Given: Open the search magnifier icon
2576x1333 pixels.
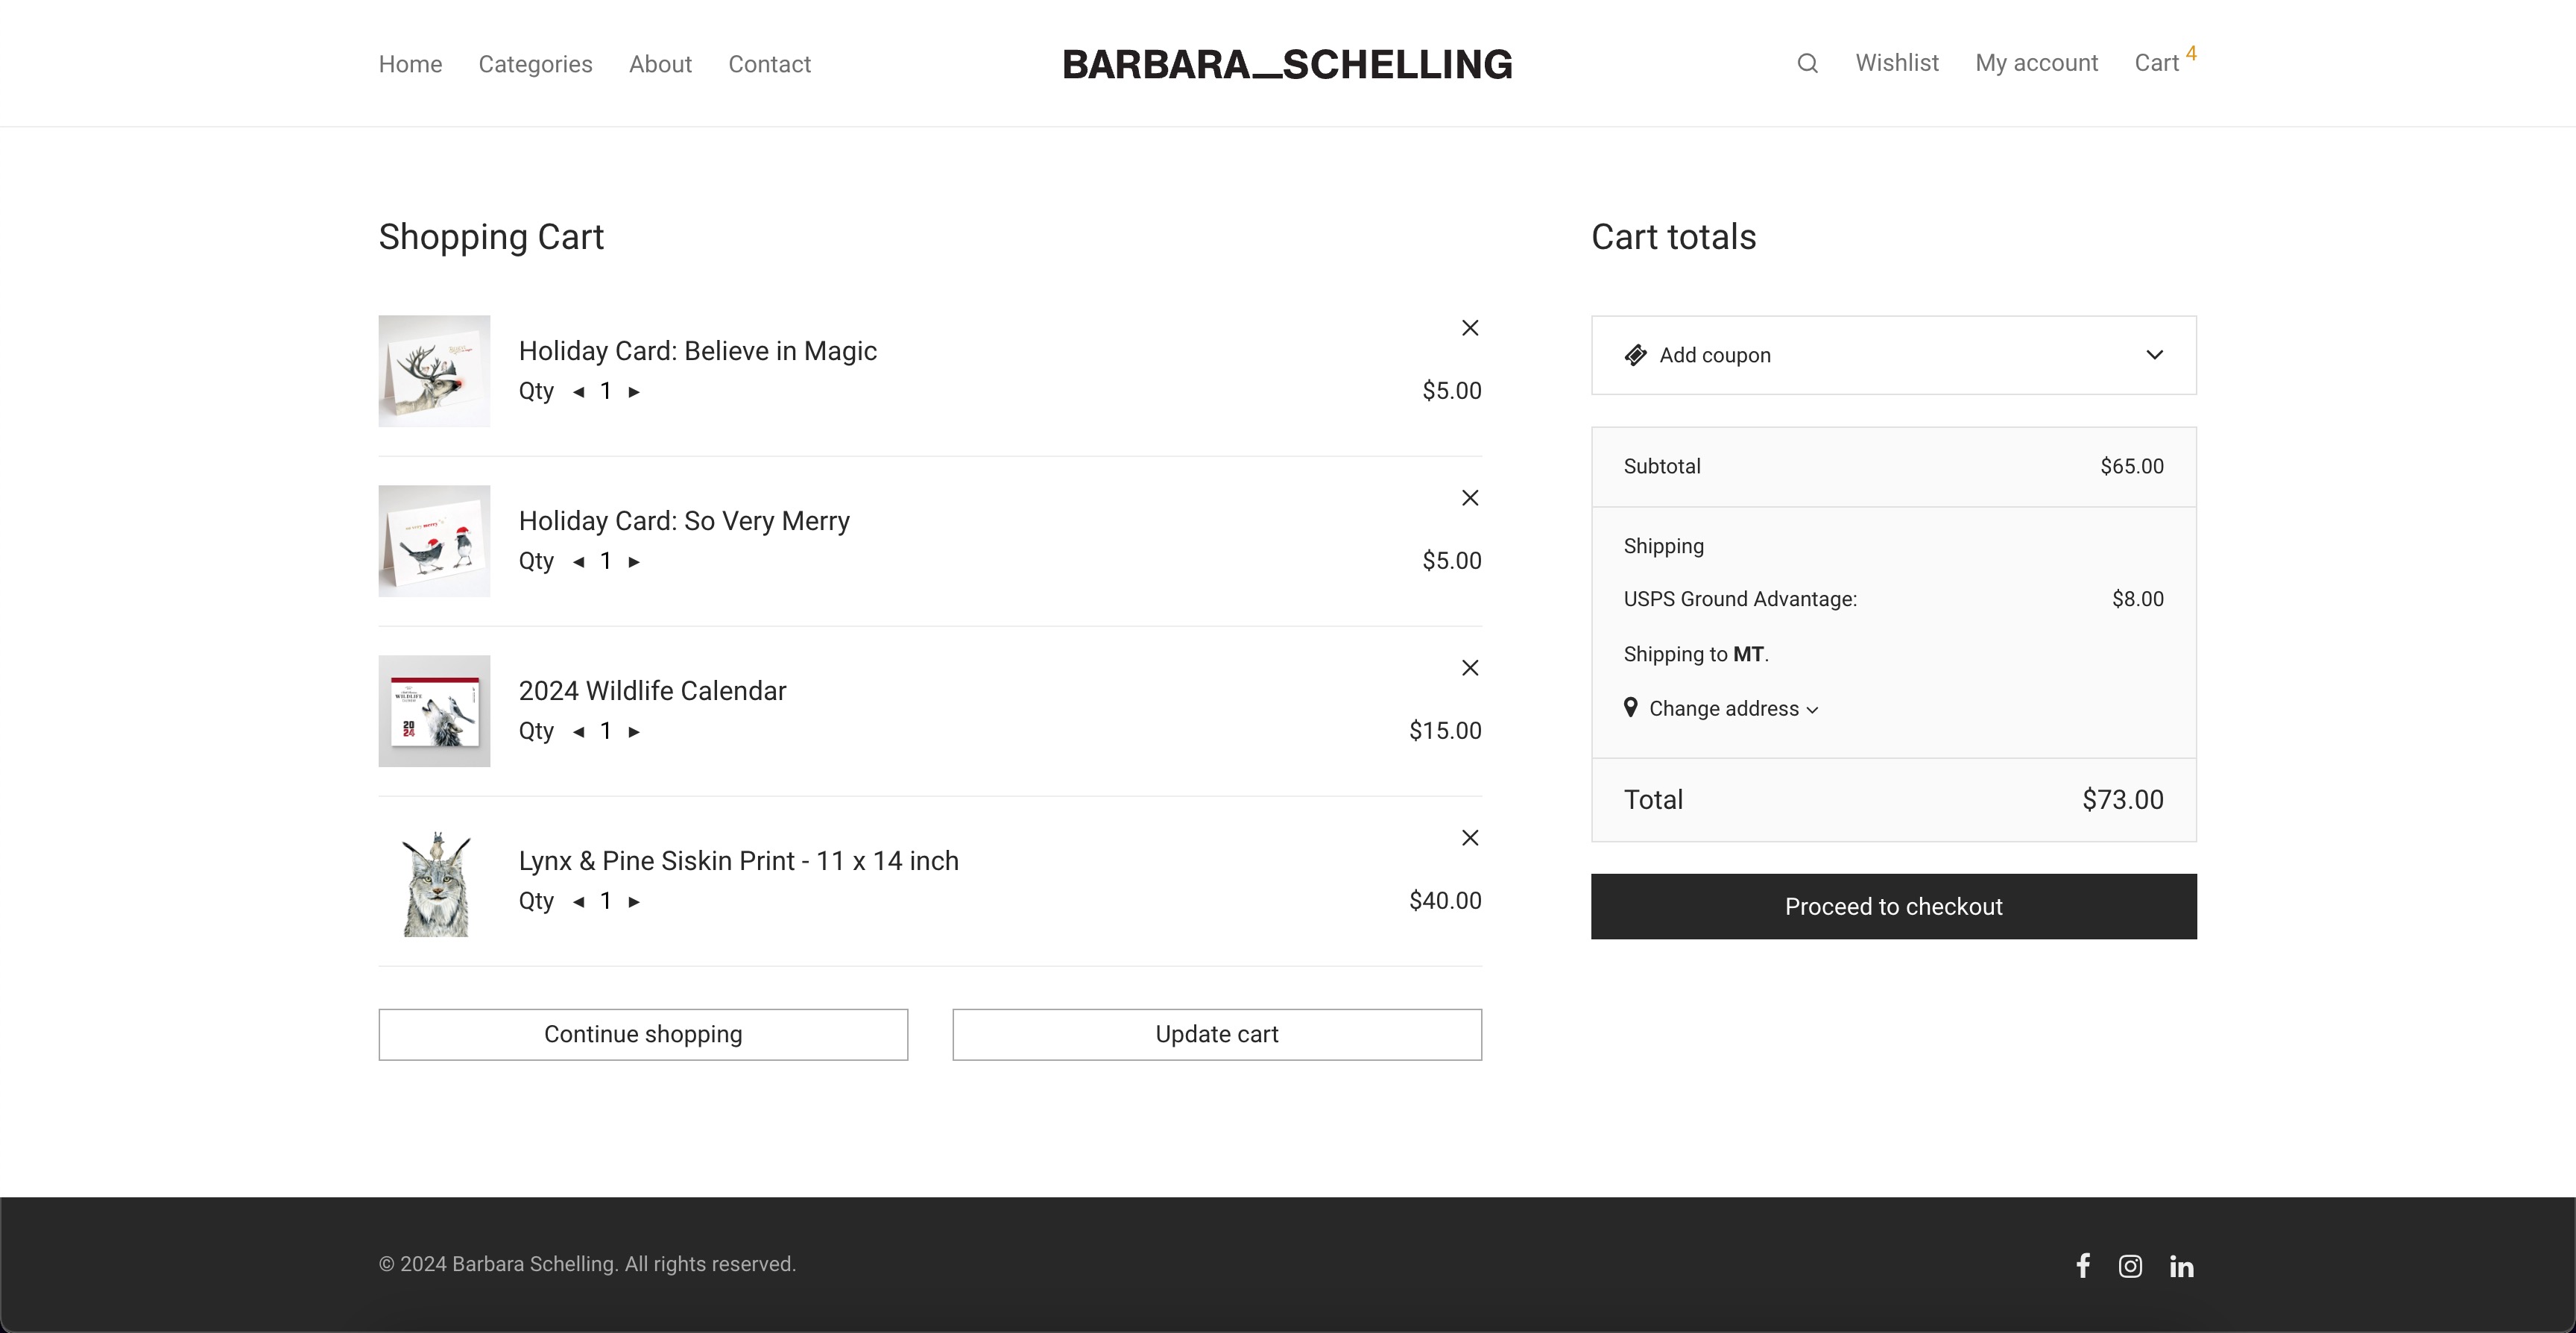Looking at the screenshot, I should [x=1807, y=64].
